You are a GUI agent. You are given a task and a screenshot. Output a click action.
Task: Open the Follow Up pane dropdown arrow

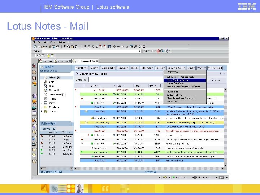pyautogui.click(x=55, y=123)
